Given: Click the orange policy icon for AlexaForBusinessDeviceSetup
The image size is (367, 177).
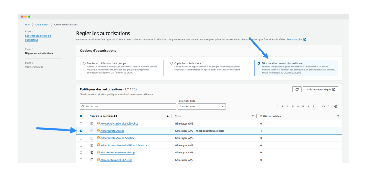Looking at the screenshot, I should (98, 152).
